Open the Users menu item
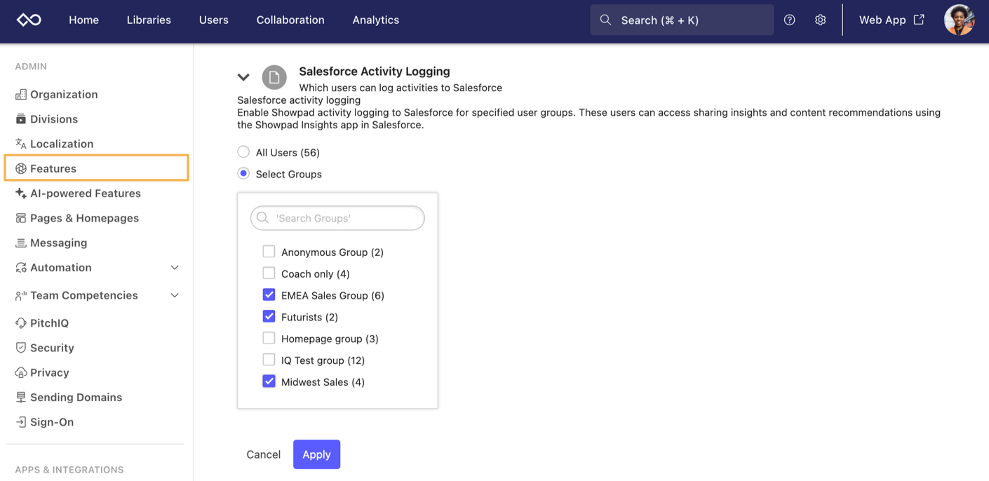This screenshot has width=989, height=481. coord(213,20)
